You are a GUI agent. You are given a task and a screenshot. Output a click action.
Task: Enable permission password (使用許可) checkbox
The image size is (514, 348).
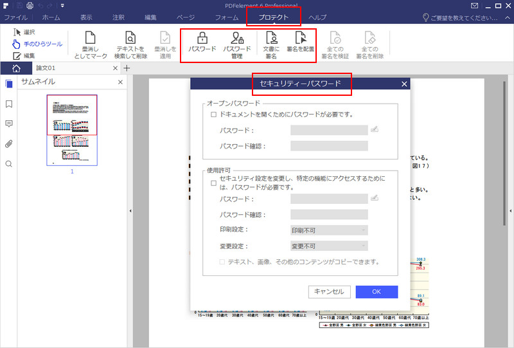214,183
